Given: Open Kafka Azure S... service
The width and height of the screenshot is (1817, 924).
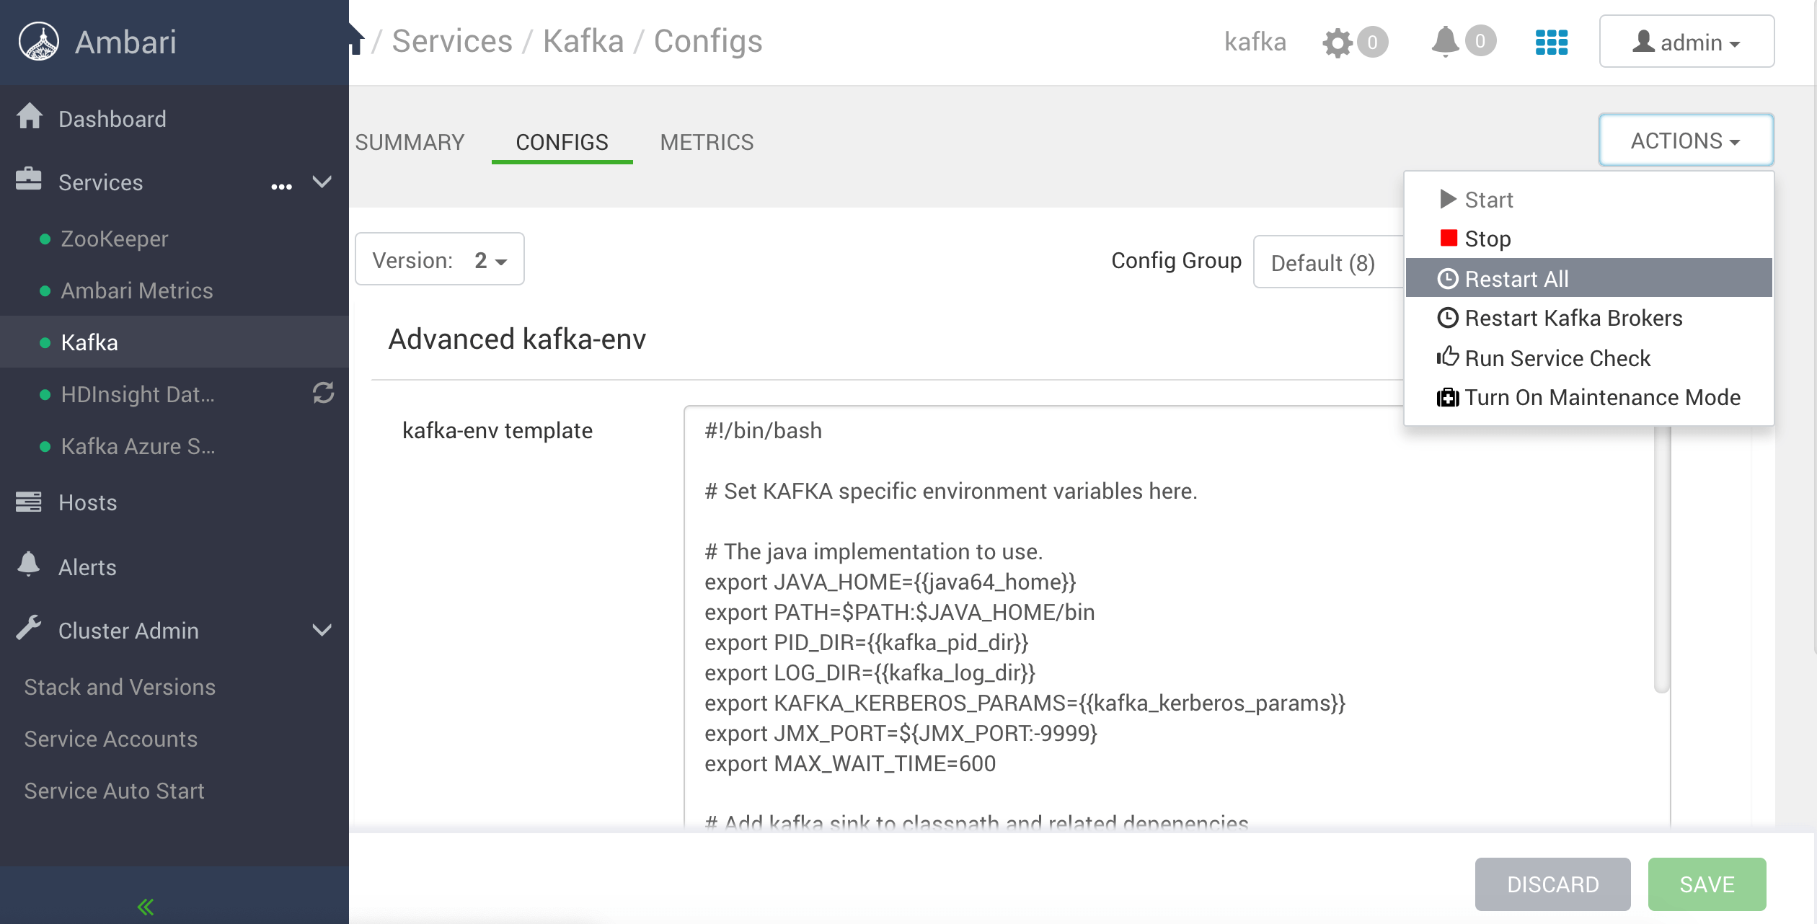Looking at the screenshot, I should click(138, 446).
